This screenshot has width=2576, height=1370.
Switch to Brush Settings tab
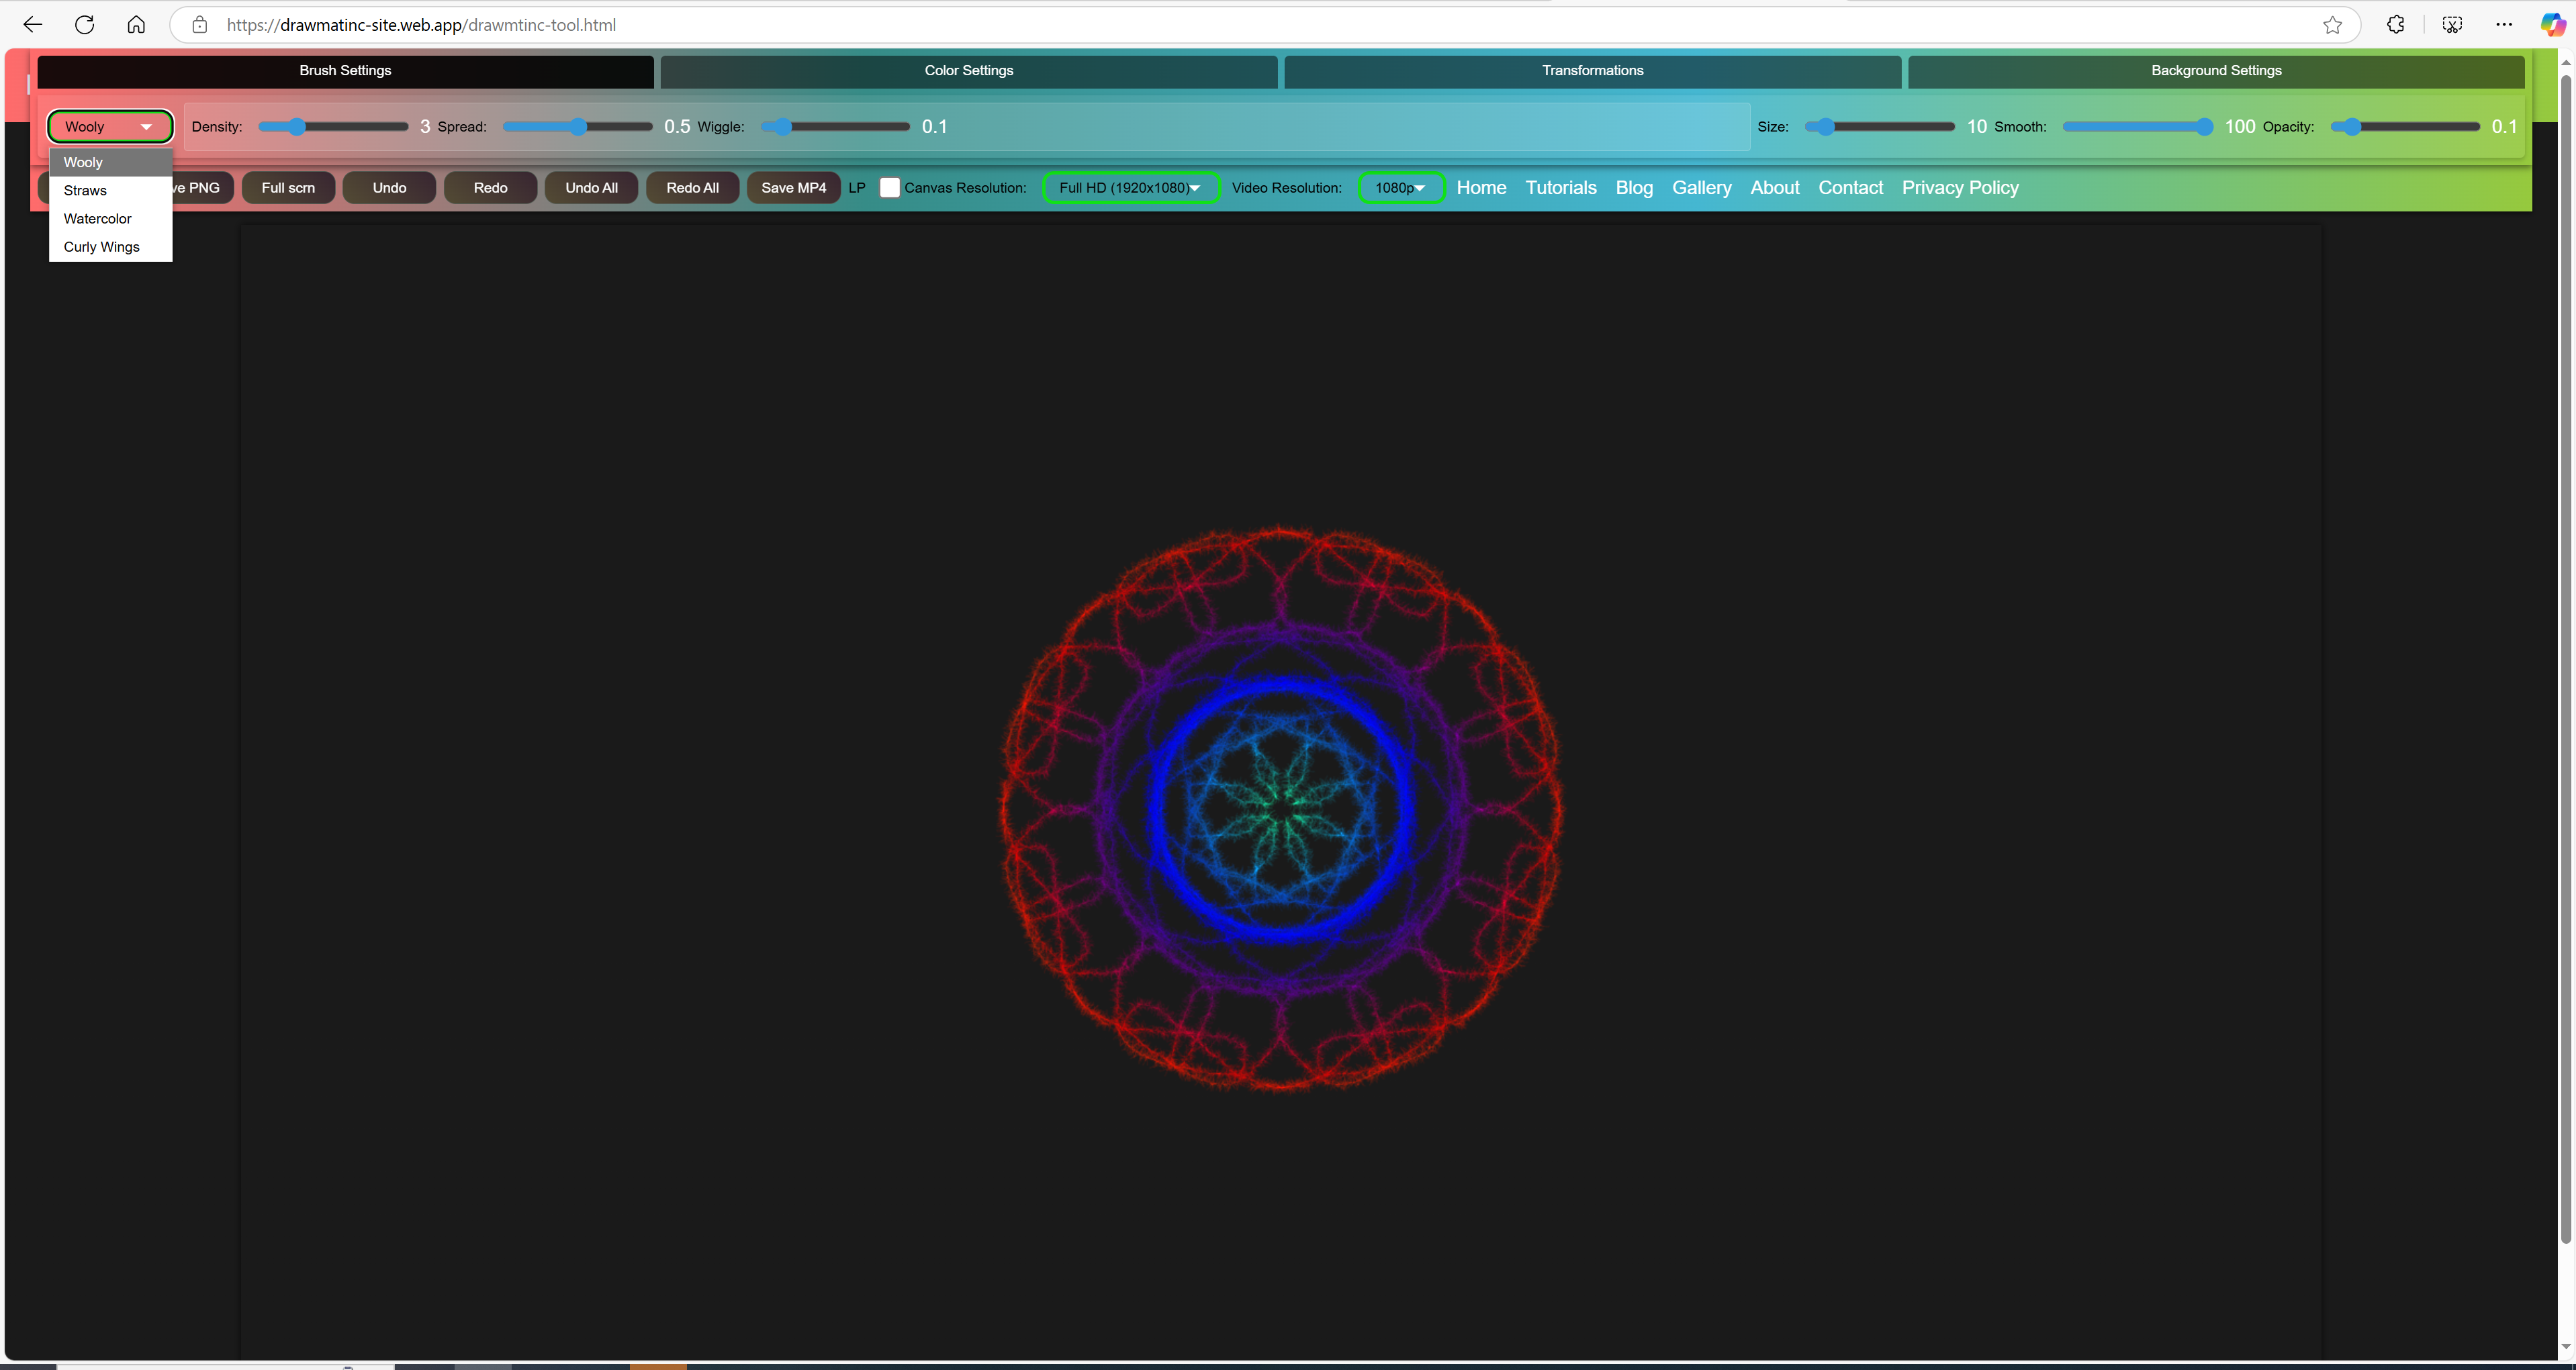345,71
